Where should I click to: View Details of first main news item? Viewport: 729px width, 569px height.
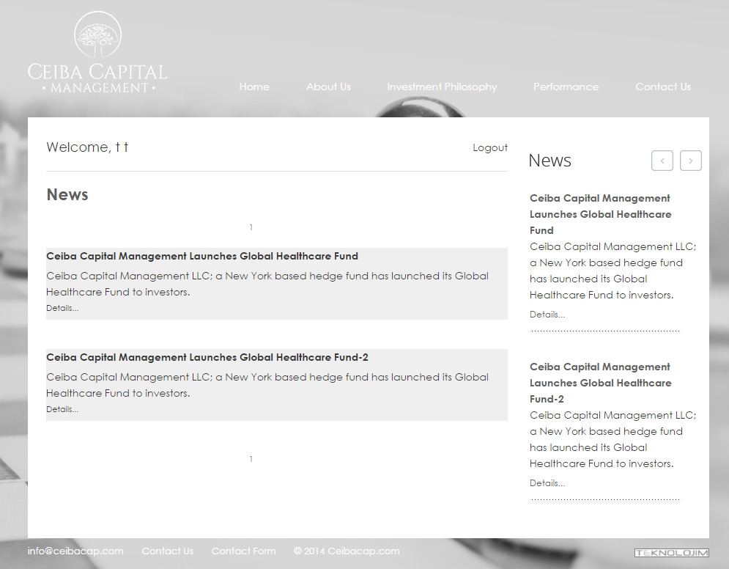62,308
